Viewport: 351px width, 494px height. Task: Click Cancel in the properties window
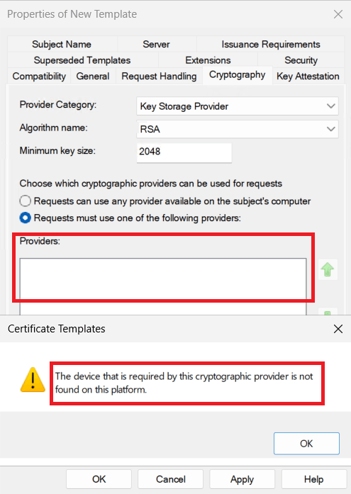(170, 479)
